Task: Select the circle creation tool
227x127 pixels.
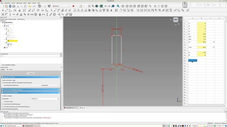Action: 15,10
